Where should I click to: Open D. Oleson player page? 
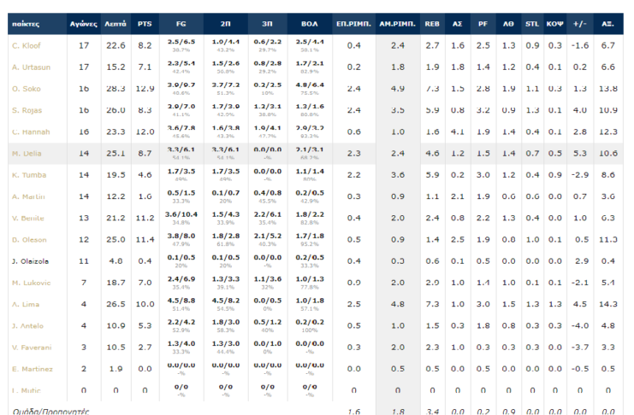click(29, 239)
